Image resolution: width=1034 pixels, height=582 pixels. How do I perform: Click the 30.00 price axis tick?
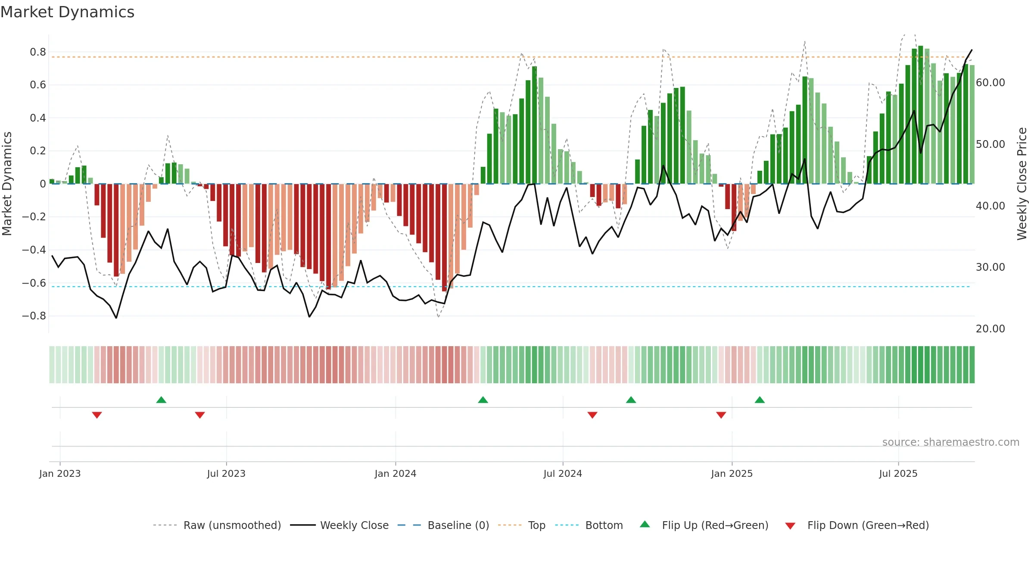[990, 267]
